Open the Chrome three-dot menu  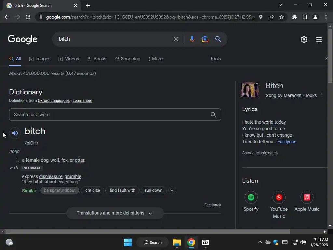coord(326,17)
